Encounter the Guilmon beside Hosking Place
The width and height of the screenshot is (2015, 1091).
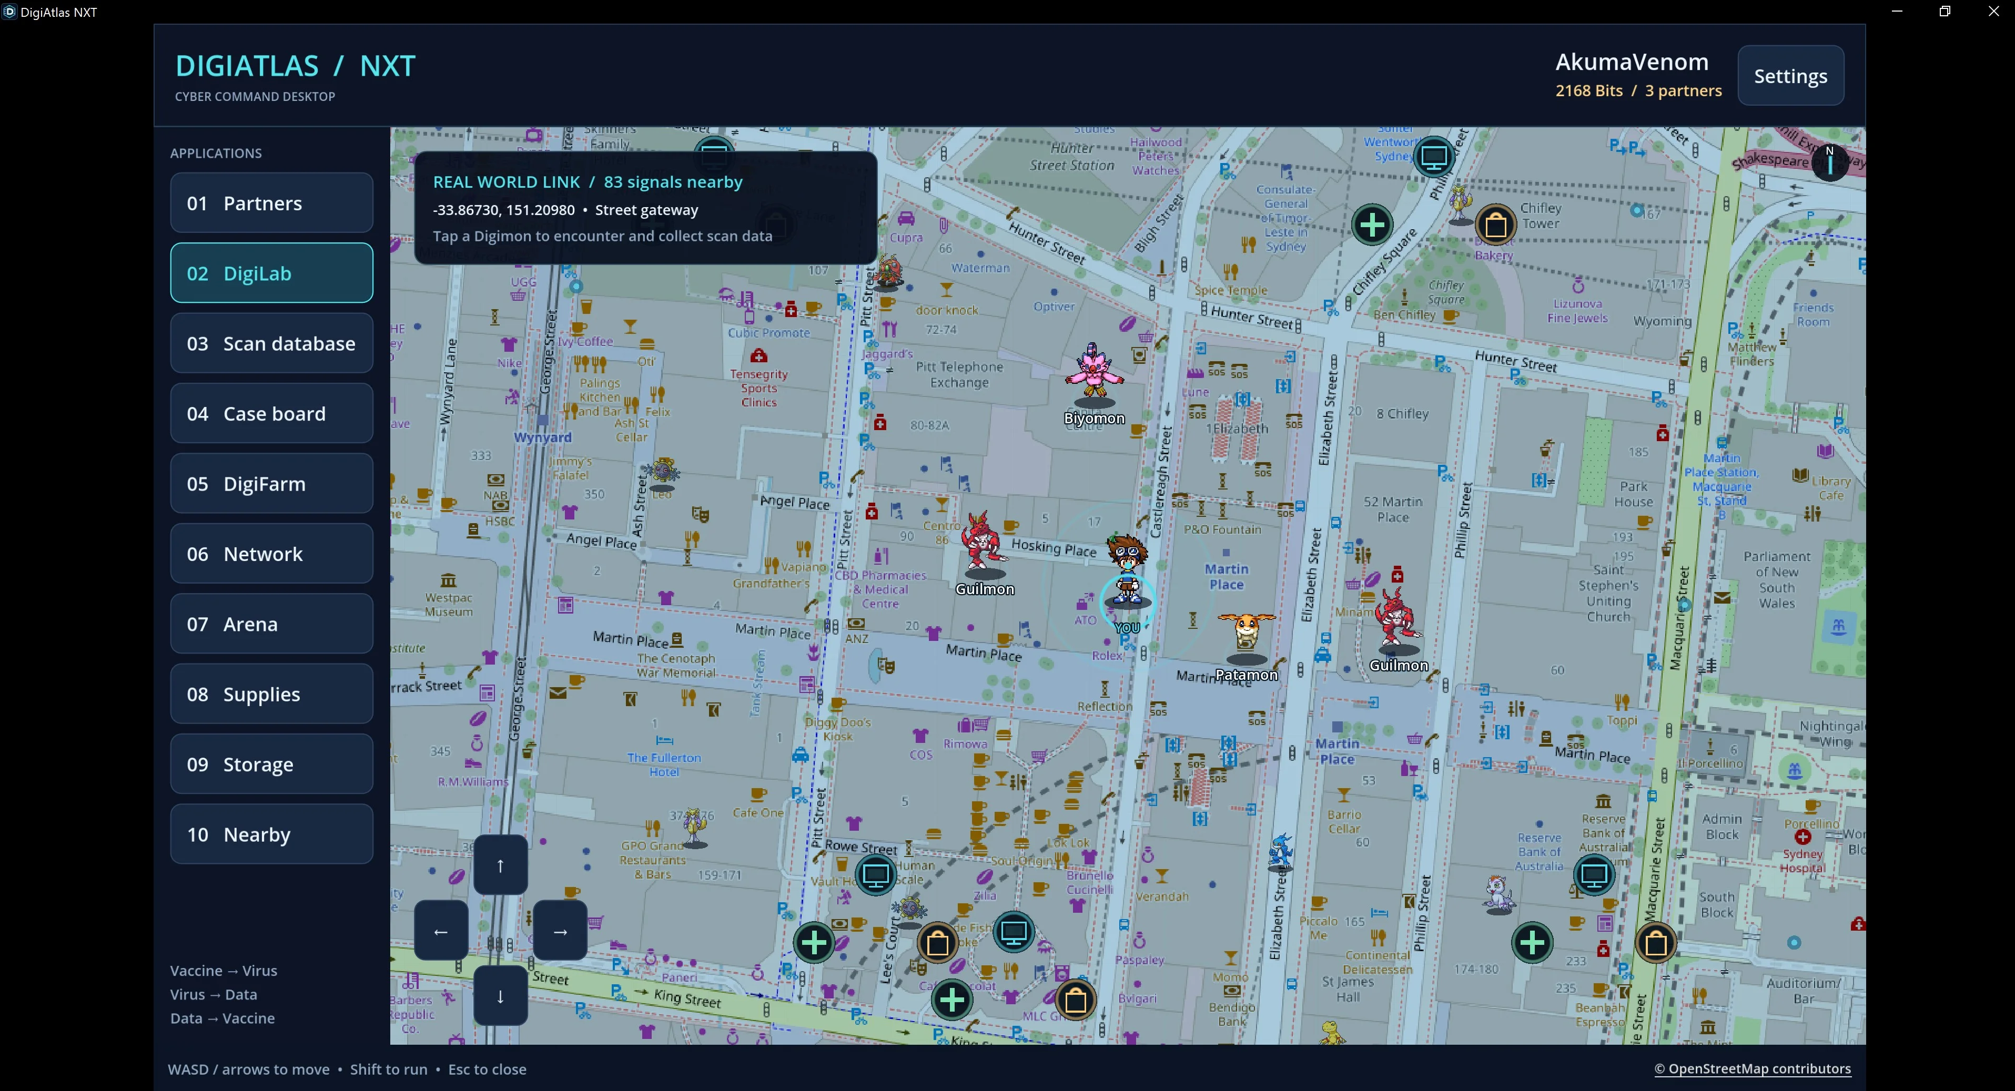(x=983, y=544)
